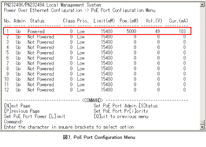Screen dimensions: 206x147
Task: Click the 'Low' priority in row 7
Action: [x=81, y=63]
